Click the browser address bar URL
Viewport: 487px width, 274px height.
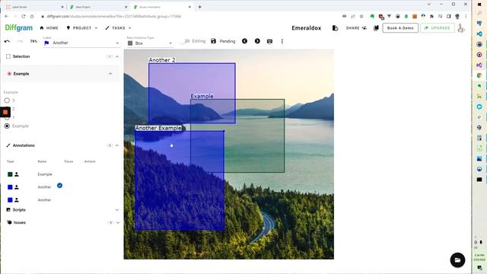tap(113, 16)
